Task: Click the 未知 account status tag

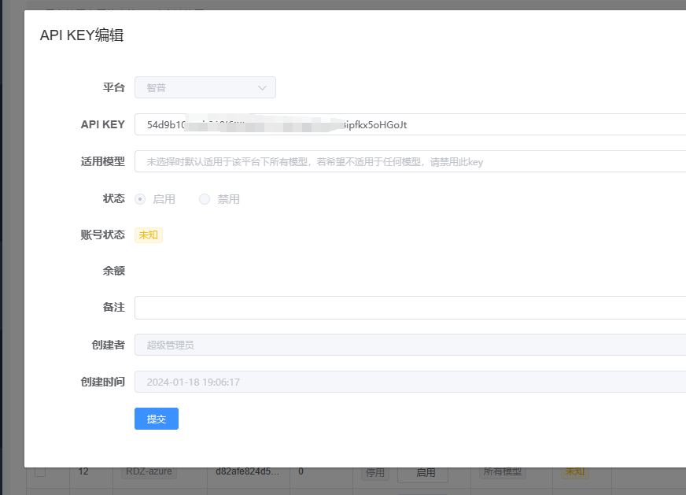Action: click(x=149, y=235)
